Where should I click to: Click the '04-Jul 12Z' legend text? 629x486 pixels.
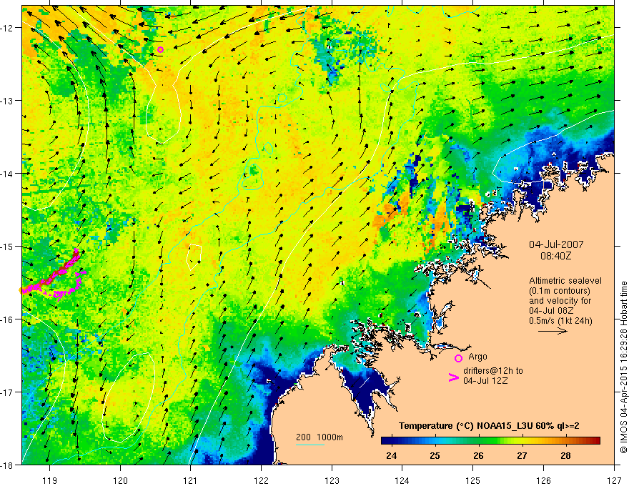point(485,380)
